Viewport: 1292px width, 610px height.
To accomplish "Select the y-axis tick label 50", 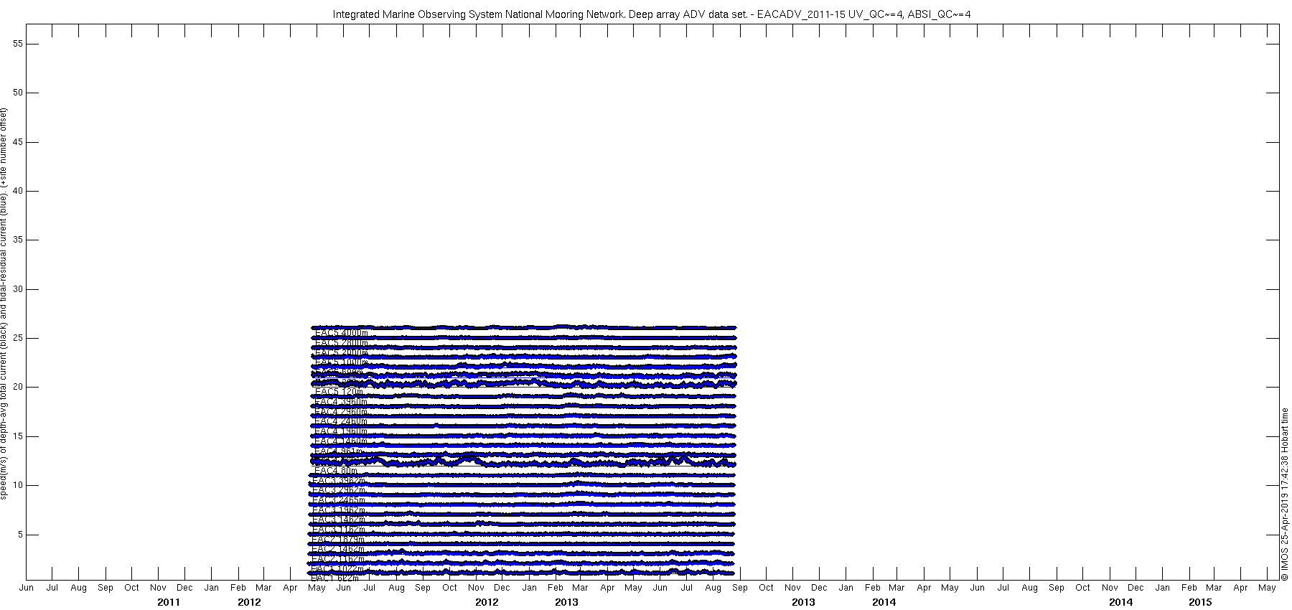I will pos(18,93).
